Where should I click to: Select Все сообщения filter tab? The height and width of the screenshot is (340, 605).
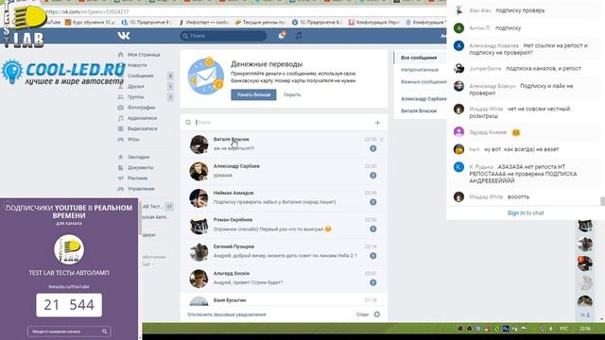[x=419, y=58]
